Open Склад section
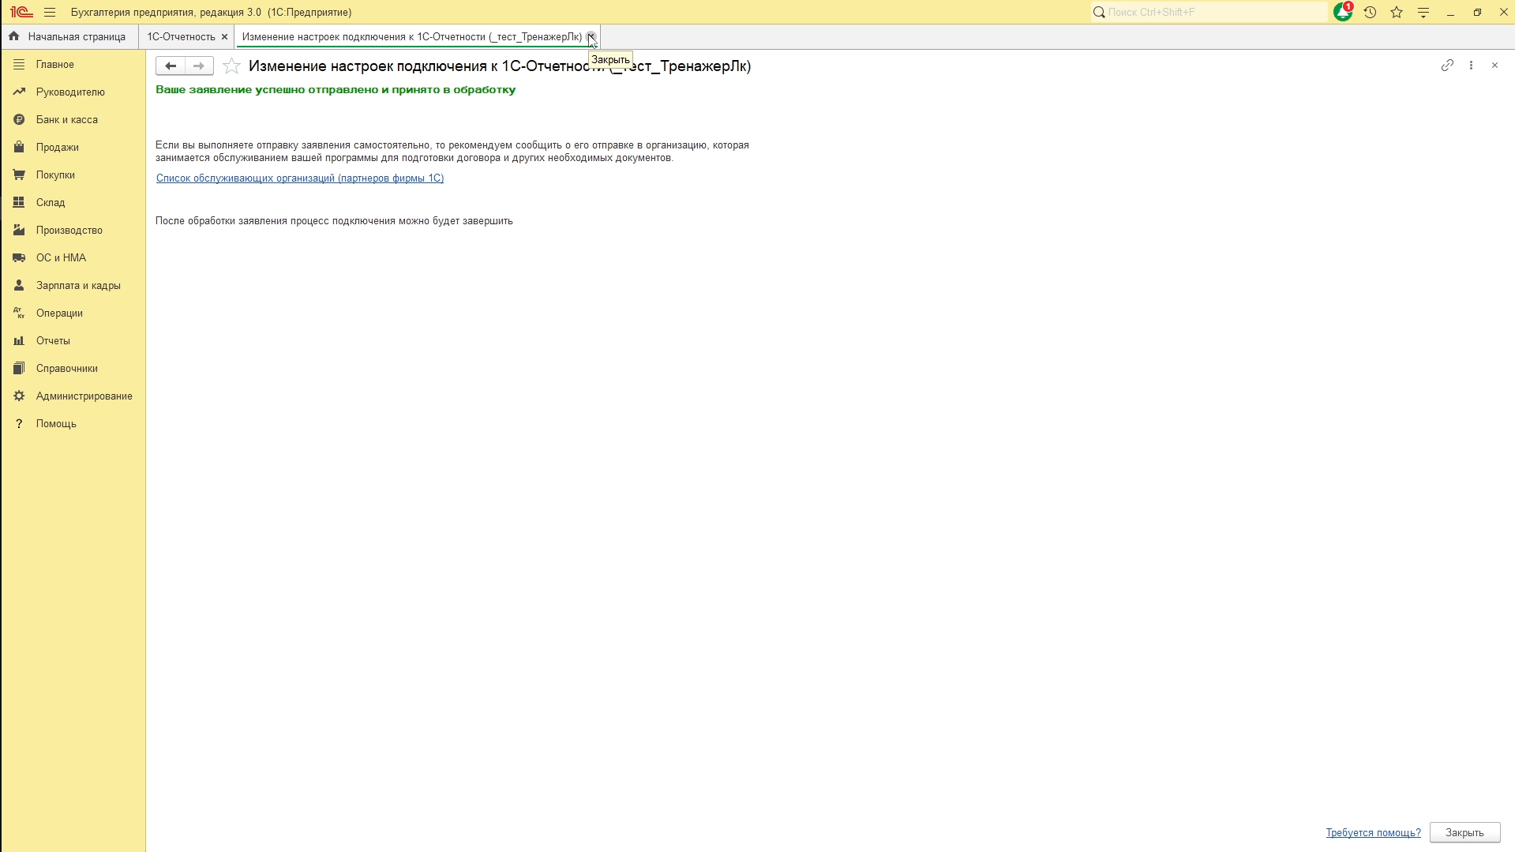The image size is (1515, 852). tap(73, 203)
